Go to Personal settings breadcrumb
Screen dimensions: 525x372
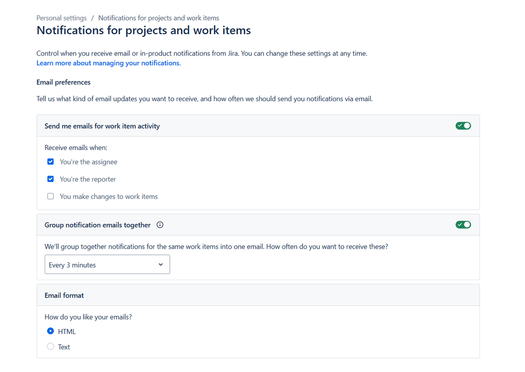[x=61, y=18]
